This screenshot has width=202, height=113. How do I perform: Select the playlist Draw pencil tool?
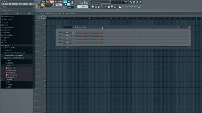[41, 13]
